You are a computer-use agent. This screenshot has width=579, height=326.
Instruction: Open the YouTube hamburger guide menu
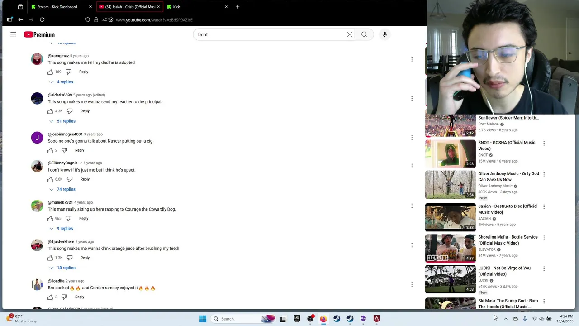[13, 34]
